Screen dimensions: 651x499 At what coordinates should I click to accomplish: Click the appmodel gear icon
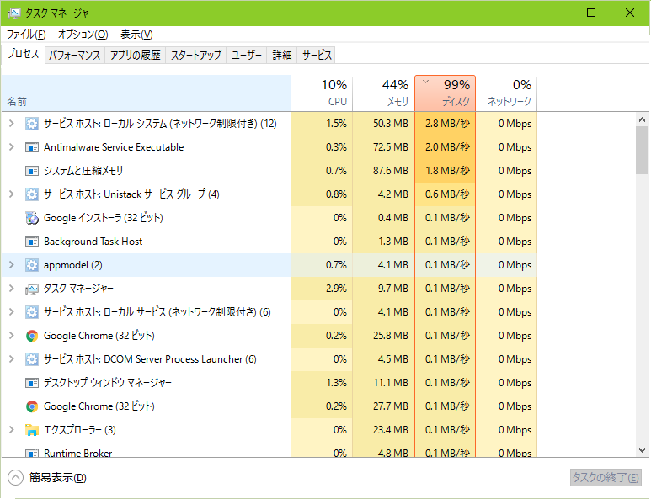point(32,265)
